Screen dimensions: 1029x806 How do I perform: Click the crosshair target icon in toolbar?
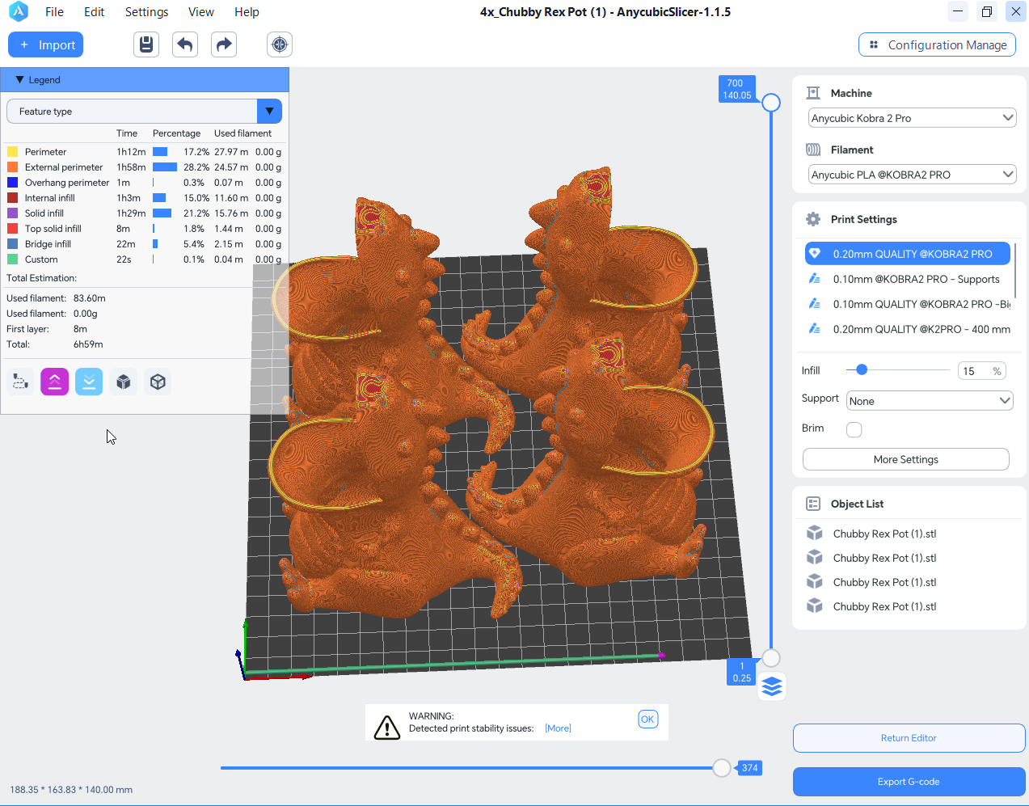(x=280, y=44)
